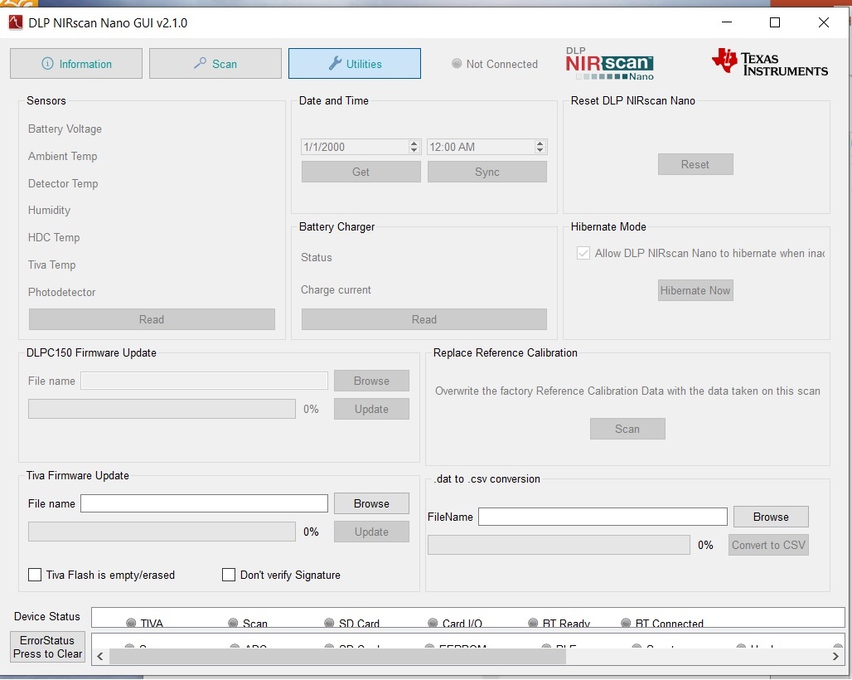This screenshot has height=680, width=852.
Task: Click the Convert to CSV button
Action: pyautogui.click(x=768, y=545)
